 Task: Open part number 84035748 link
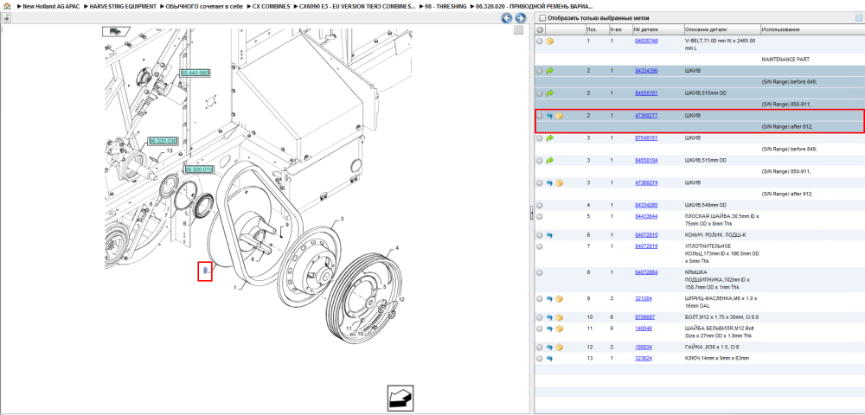(x=646, y=41)
